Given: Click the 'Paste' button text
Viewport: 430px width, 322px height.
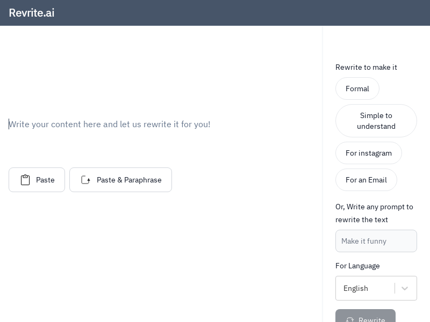Looking at the screenshot, I should 45,180.
